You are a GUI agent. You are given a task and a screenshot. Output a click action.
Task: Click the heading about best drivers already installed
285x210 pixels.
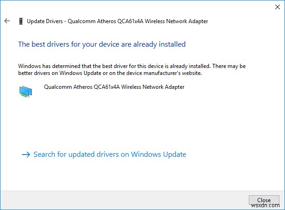tap(102, 44)
